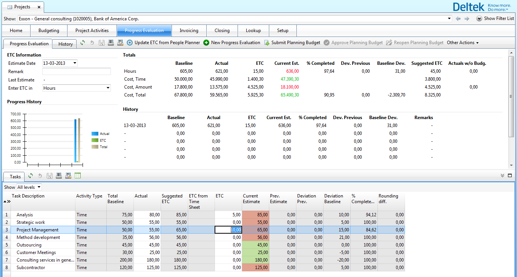Expand the Enter ETC in dropdown
517x277 pixels.
pos(108,88)
